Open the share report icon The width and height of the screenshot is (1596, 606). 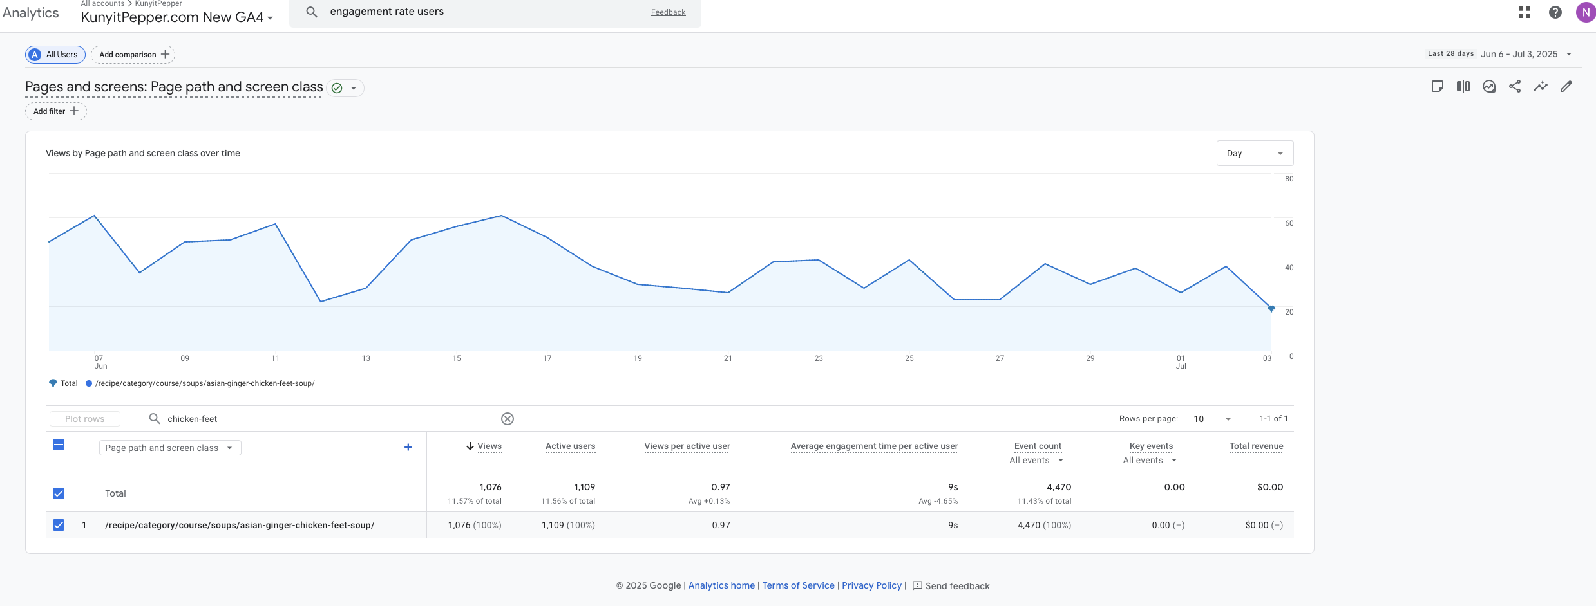1514,86
